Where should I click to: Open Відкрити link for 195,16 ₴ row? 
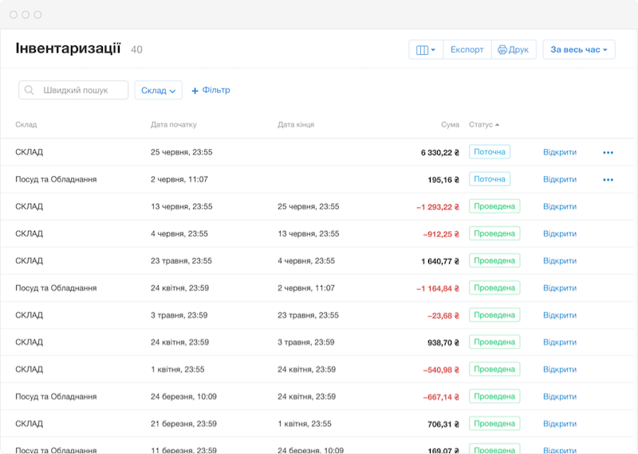[x=560, y=179]
